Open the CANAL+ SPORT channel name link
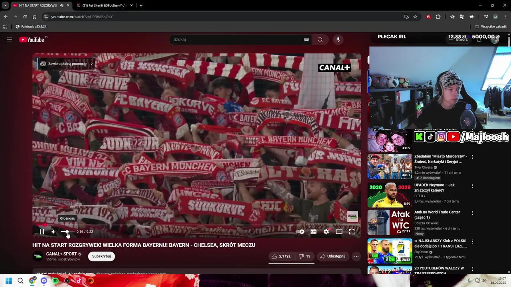 tap(61, 254)
